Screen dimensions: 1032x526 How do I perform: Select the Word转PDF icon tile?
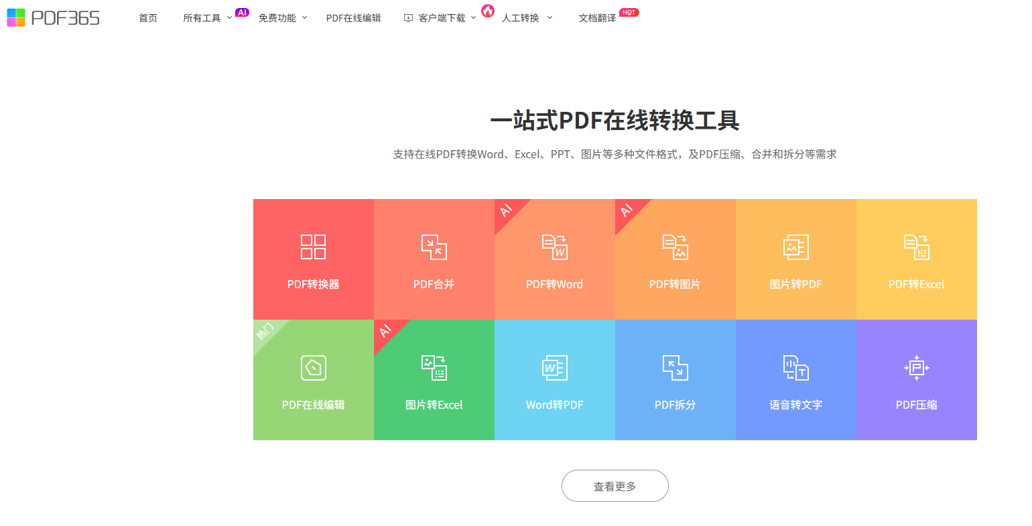pyautogui.click(x=554, y=367)
